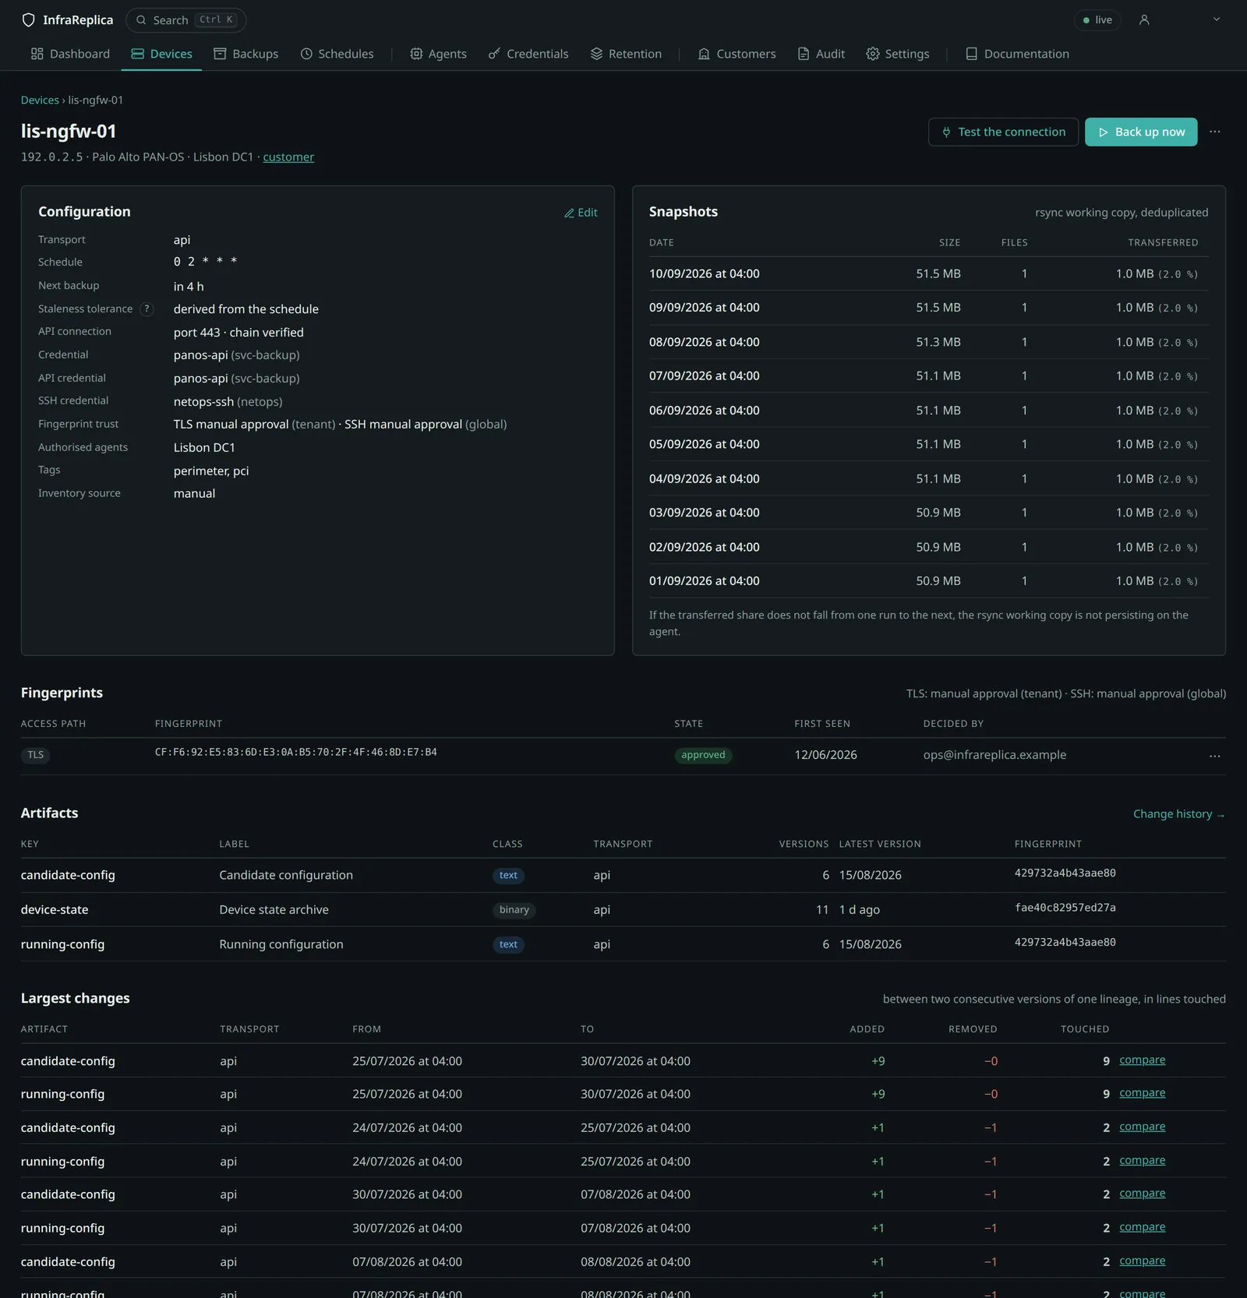1247x1298 pixels.
Task: Click the magnifier icon in Search
Action: click(141, 20)
